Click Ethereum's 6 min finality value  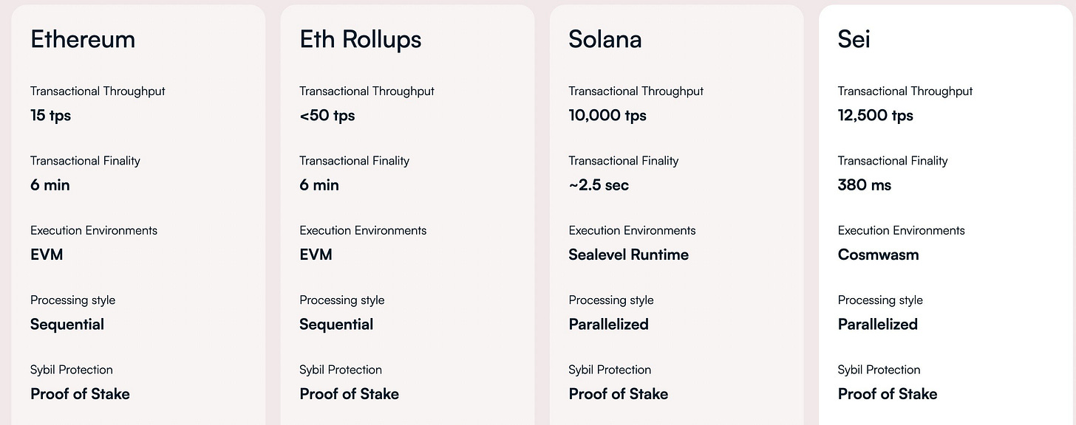point(50,185)
